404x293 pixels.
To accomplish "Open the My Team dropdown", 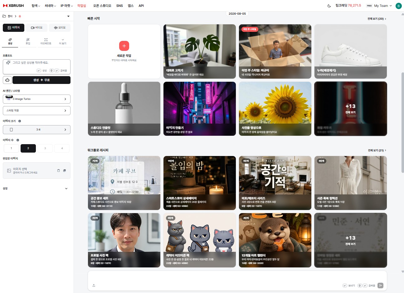I will point(383,6).
